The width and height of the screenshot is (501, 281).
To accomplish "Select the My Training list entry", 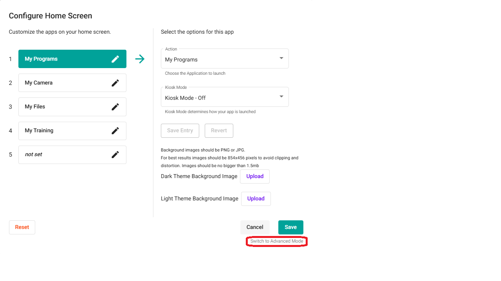I will tap(63, 131).
